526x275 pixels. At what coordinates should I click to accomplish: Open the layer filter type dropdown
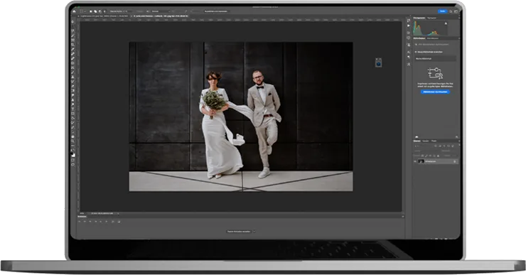[x=424, y=146]
